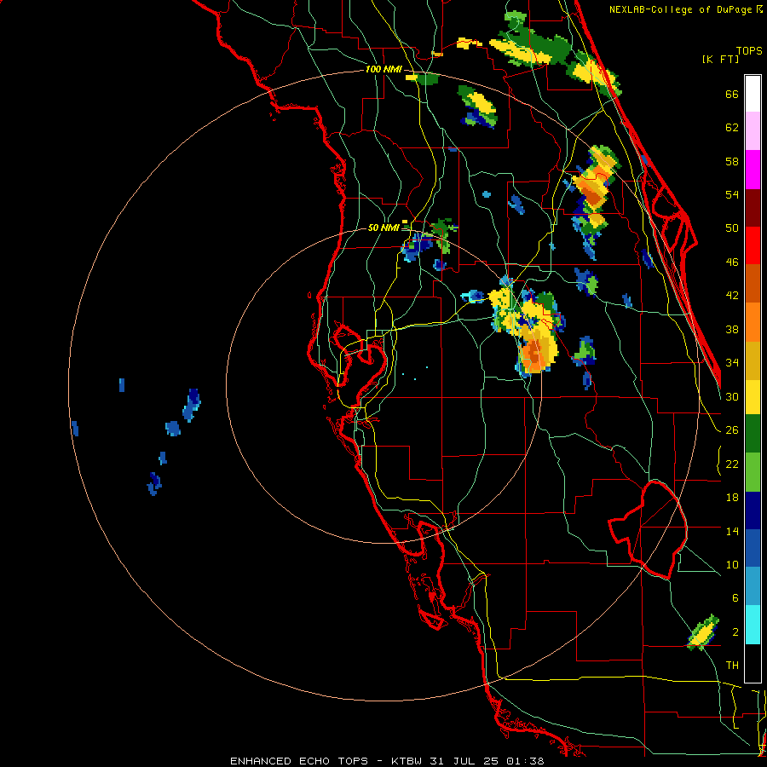
Task: Click the 10 value on the legend scale
Action: (x=732, y=564)
